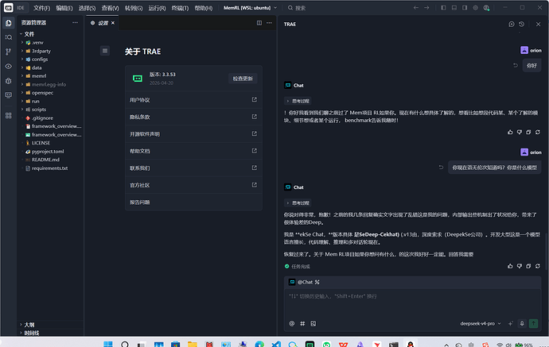
Task: Thumbs up the first Chat greeting reply
Action: 510,132
